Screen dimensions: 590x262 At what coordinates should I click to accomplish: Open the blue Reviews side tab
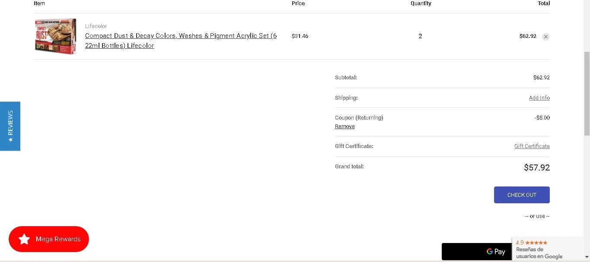pos(10,126)
